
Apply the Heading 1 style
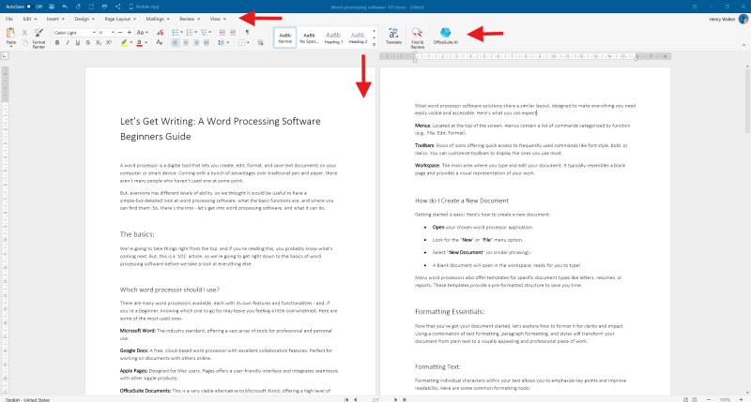(334, 37)
